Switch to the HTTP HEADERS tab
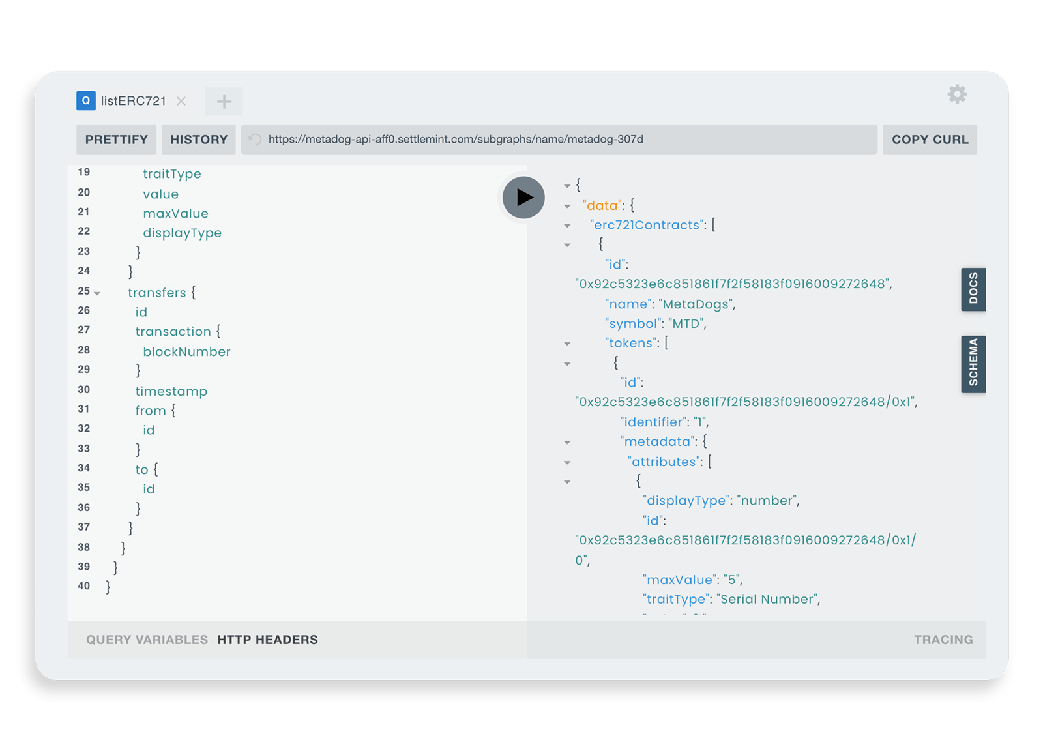Screen dimensions: 1043x751 (267, 640)
